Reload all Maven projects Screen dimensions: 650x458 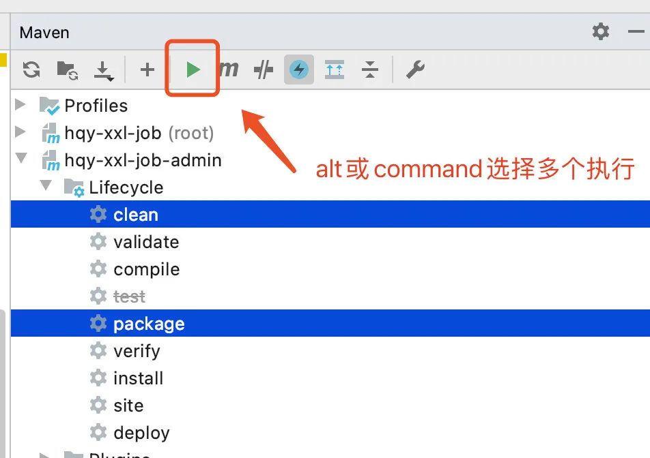point(31,70)
